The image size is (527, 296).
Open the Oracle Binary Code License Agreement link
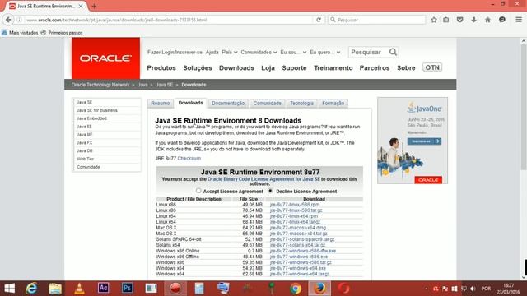click(x=263, y=179)
